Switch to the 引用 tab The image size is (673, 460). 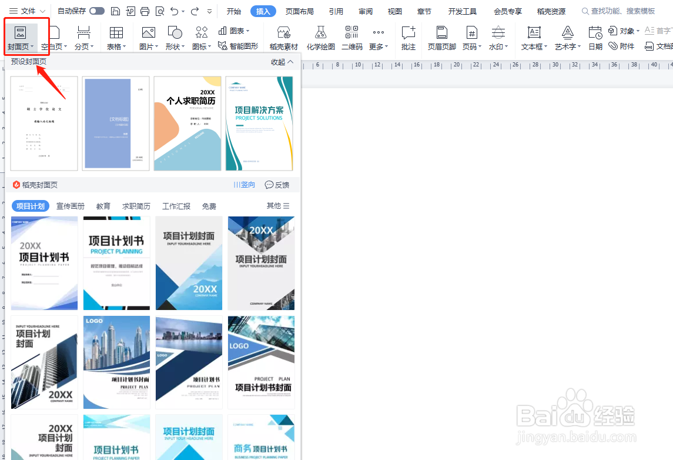[336, 11]
